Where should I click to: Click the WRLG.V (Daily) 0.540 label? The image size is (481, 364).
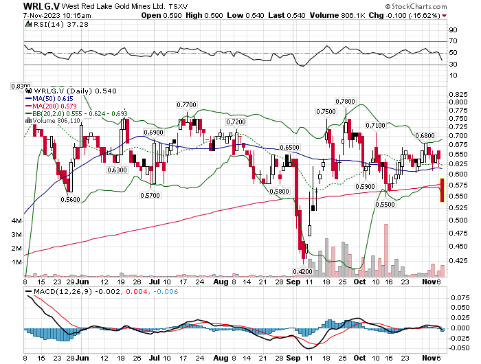click(x=75, y=91)
